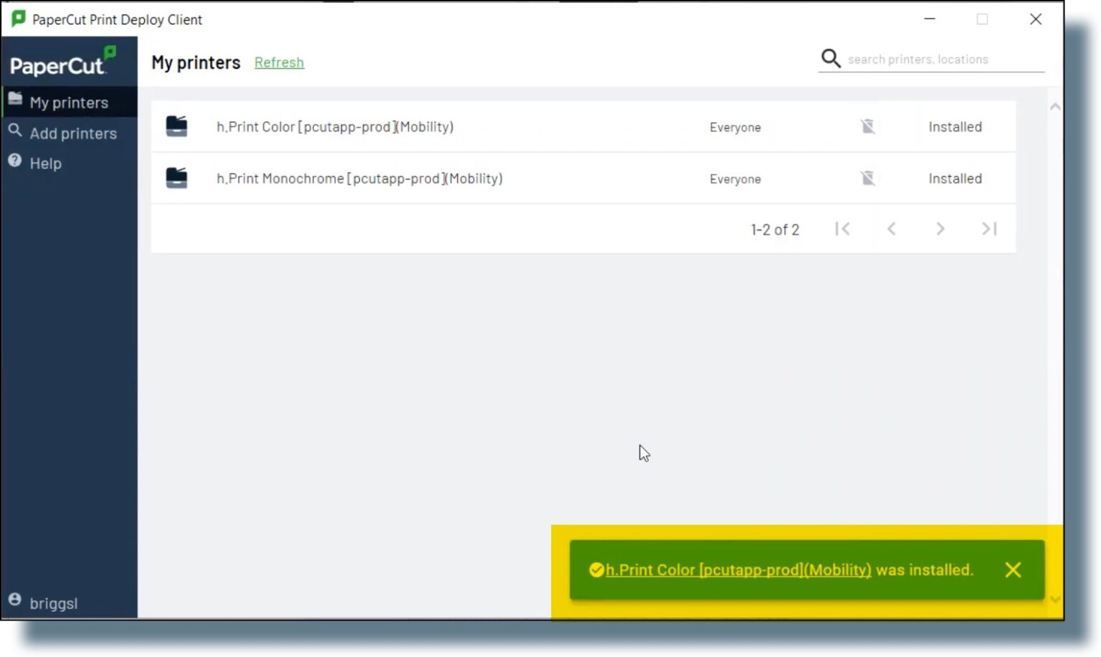Jump to the last page using pagination
This screenshot has height=657, width=1101.
coord(989,229)
